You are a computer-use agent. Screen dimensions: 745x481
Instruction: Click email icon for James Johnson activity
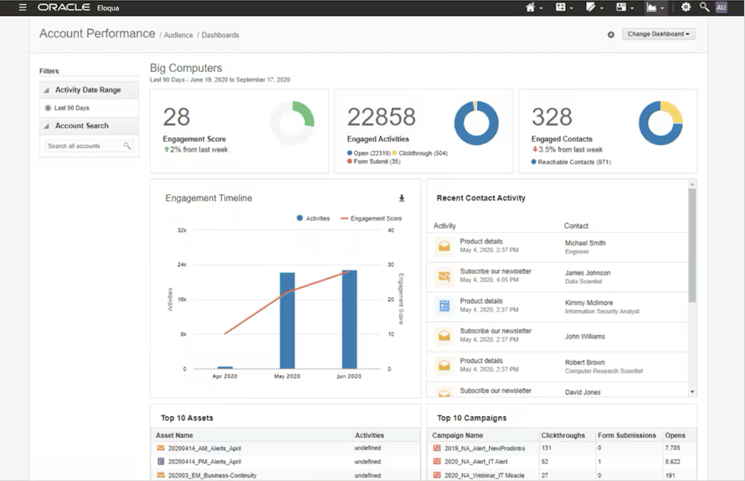pyautogui.click(x=444, y=276)
